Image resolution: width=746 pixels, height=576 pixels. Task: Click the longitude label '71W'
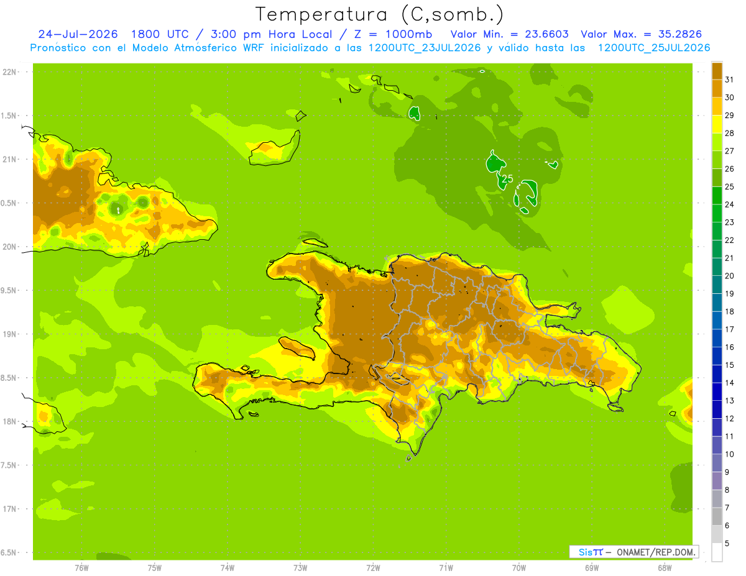[x=446, y=567]
